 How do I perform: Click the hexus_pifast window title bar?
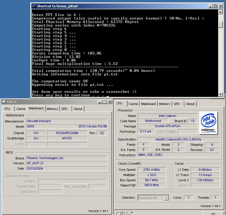click(x=120, y=6)
